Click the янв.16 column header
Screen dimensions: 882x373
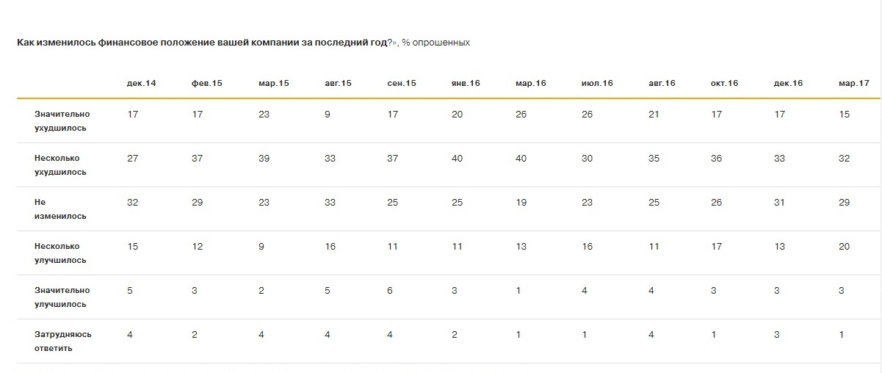click(466, 83)
